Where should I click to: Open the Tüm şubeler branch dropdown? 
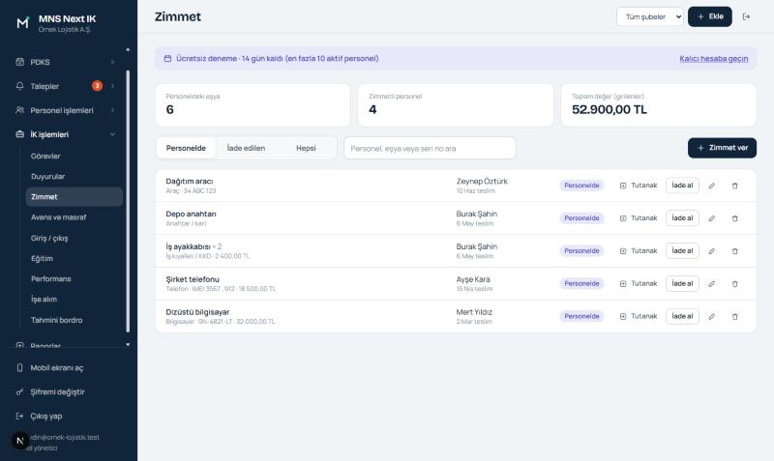(x=649, y=16)
